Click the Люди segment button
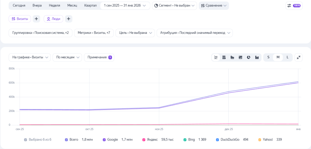 tap(53, 19)
